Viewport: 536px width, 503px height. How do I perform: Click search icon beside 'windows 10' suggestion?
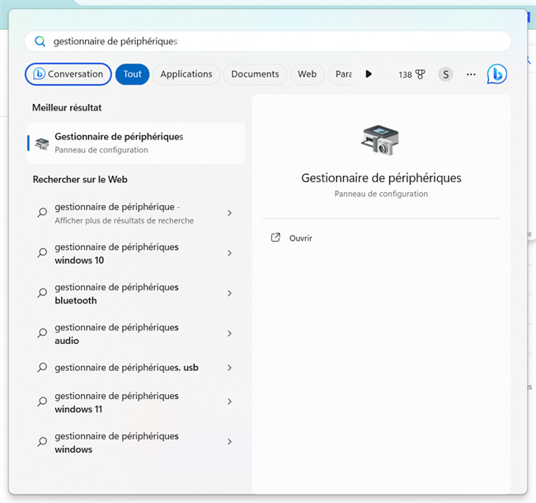point(42,252)
